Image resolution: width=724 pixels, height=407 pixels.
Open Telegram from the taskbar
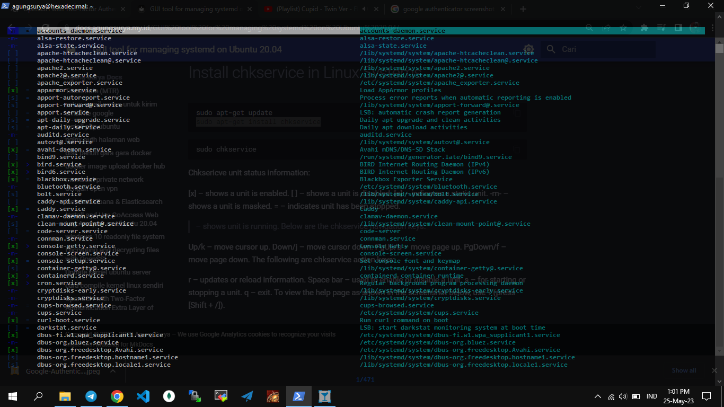(91, 396)
